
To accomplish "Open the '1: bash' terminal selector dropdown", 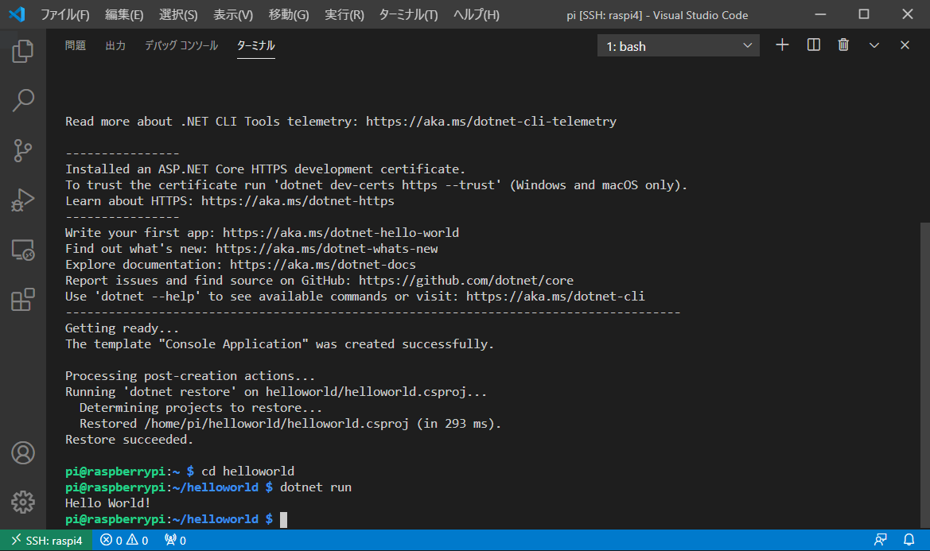I will pos(678,45).
